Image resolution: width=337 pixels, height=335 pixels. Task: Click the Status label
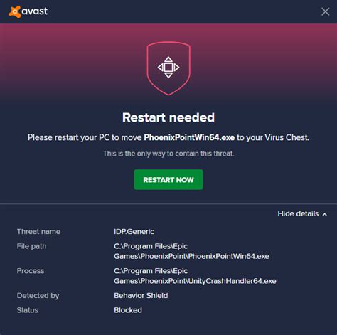coord(28,310)
